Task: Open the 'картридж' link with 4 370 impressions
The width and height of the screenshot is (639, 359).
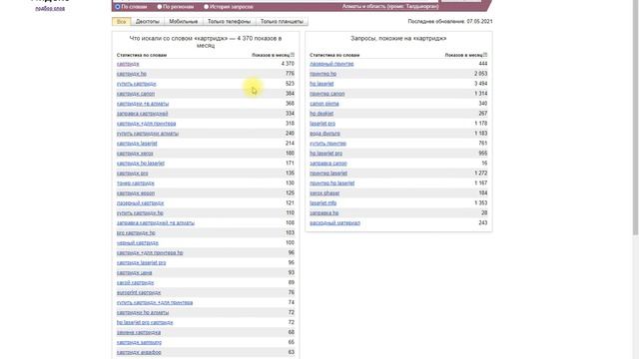Action: (x=128, y=64)
